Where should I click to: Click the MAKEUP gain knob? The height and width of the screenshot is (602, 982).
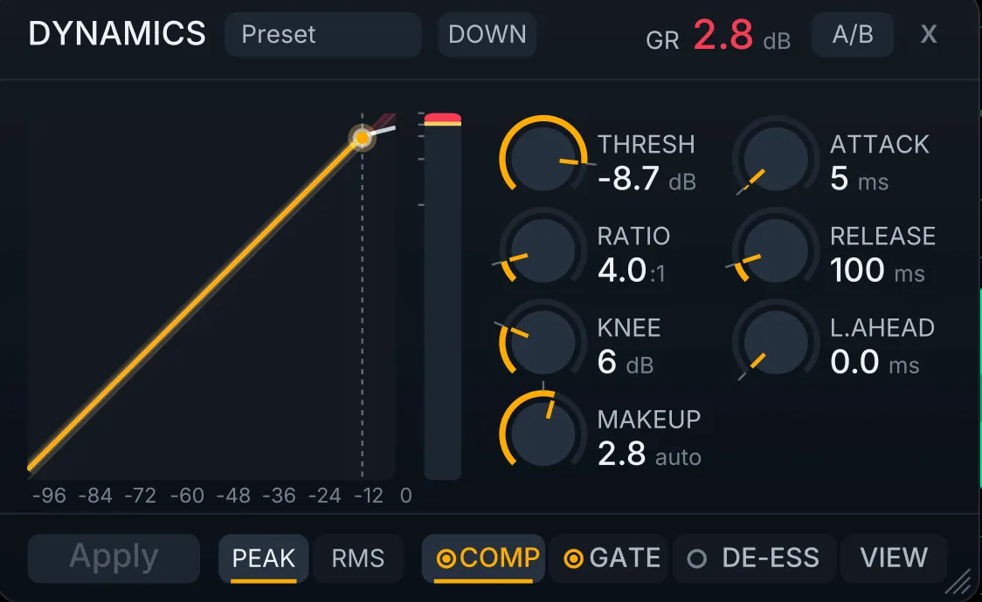click(543, 434)
